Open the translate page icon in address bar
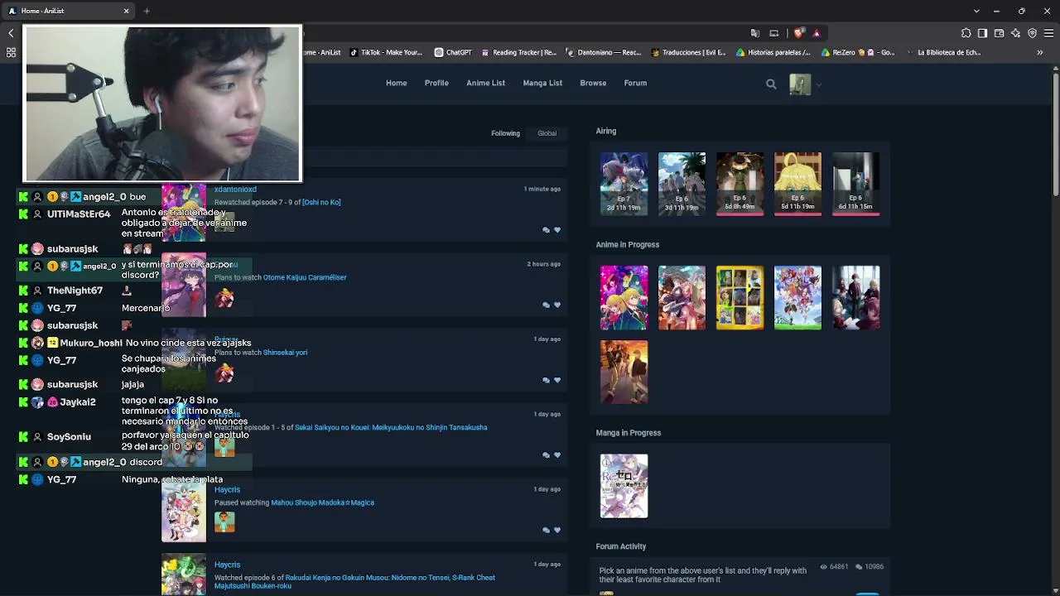Screen dimensions: 1060x596 coord(754,33)
